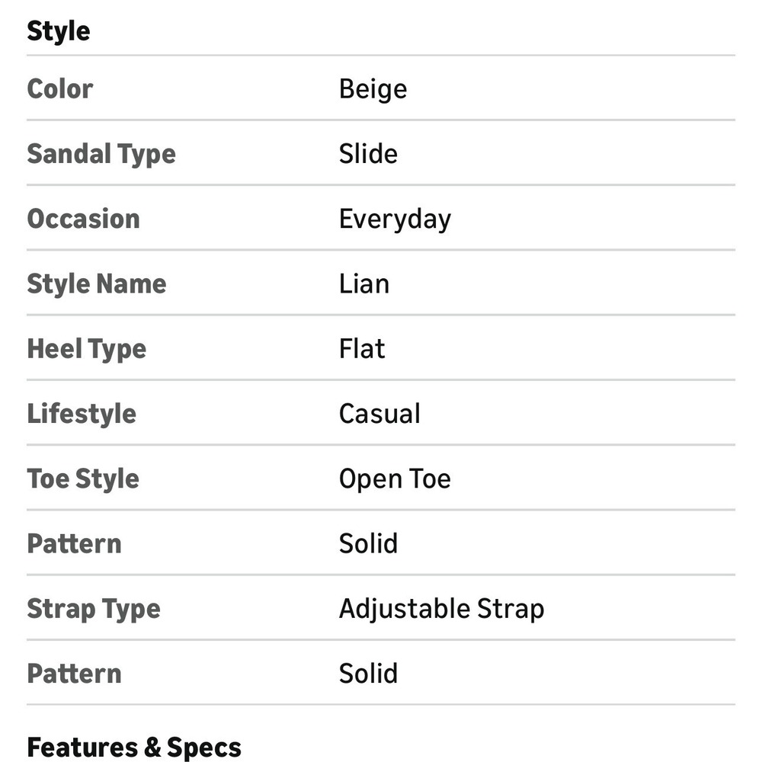Screen dimensions: 762x762
Task: Click the Heel Type label
Action: 87,349
